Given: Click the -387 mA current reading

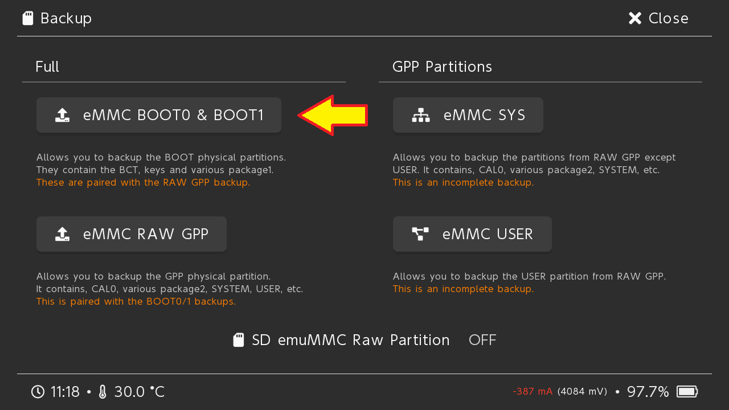Looking at the screenshot, I should [533, 392].
